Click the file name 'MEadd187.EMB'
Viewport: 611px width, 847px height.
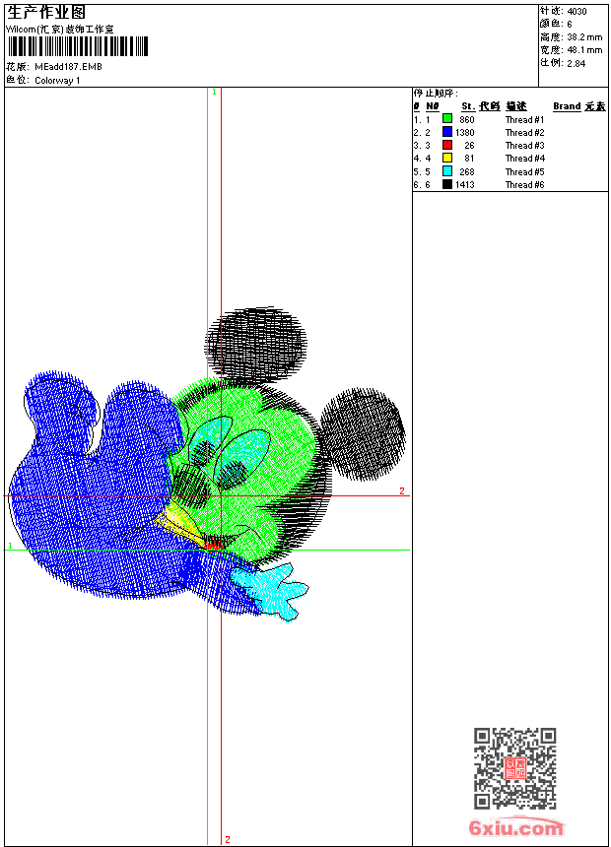coord(68,66)
